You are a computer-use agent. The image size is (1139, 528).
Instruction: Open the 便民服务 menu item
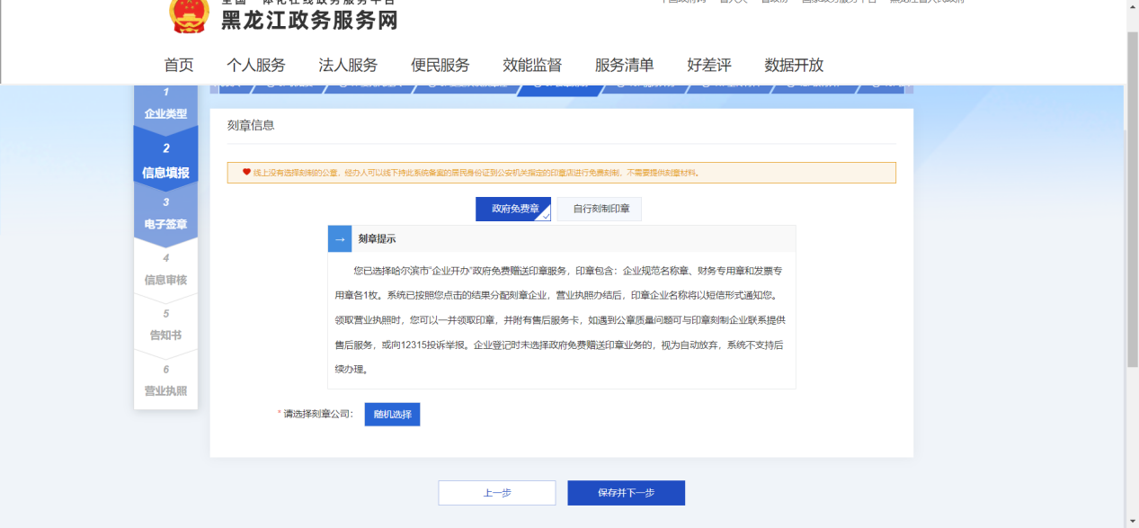point(440,65)
